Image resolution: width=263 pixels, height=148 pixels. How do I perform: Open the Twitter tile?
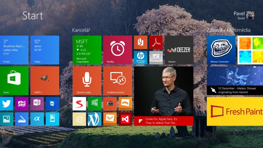[7, 104]
